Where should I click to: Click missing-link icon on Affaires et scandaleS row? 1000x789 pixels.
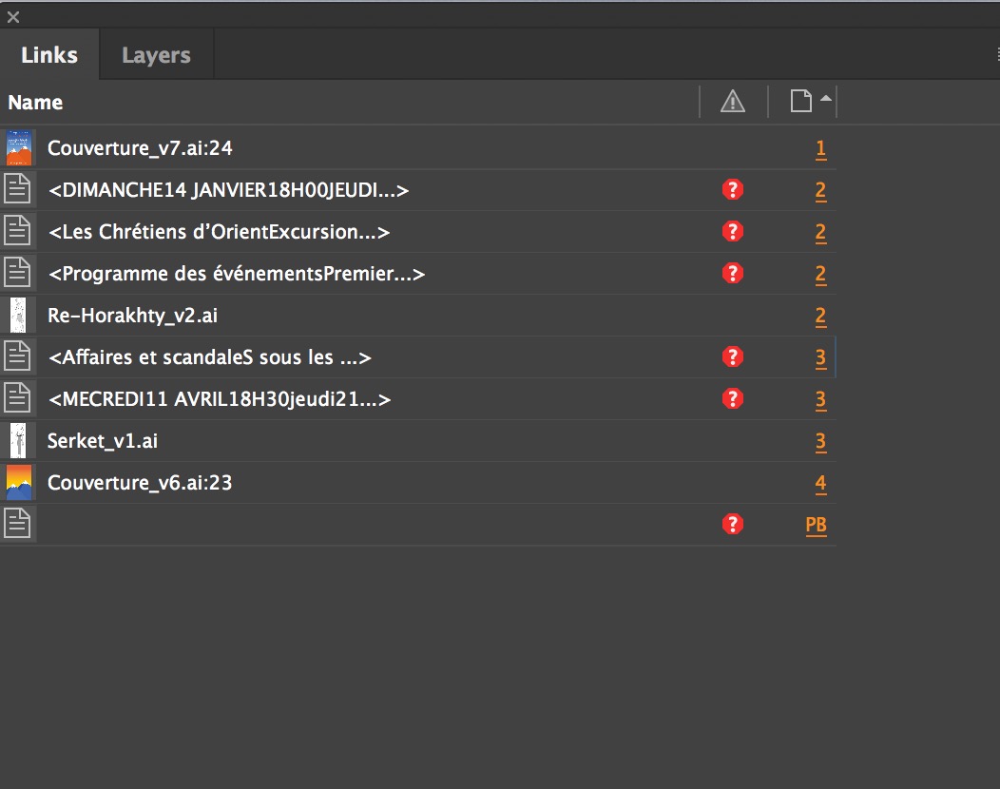click(733, 356)
